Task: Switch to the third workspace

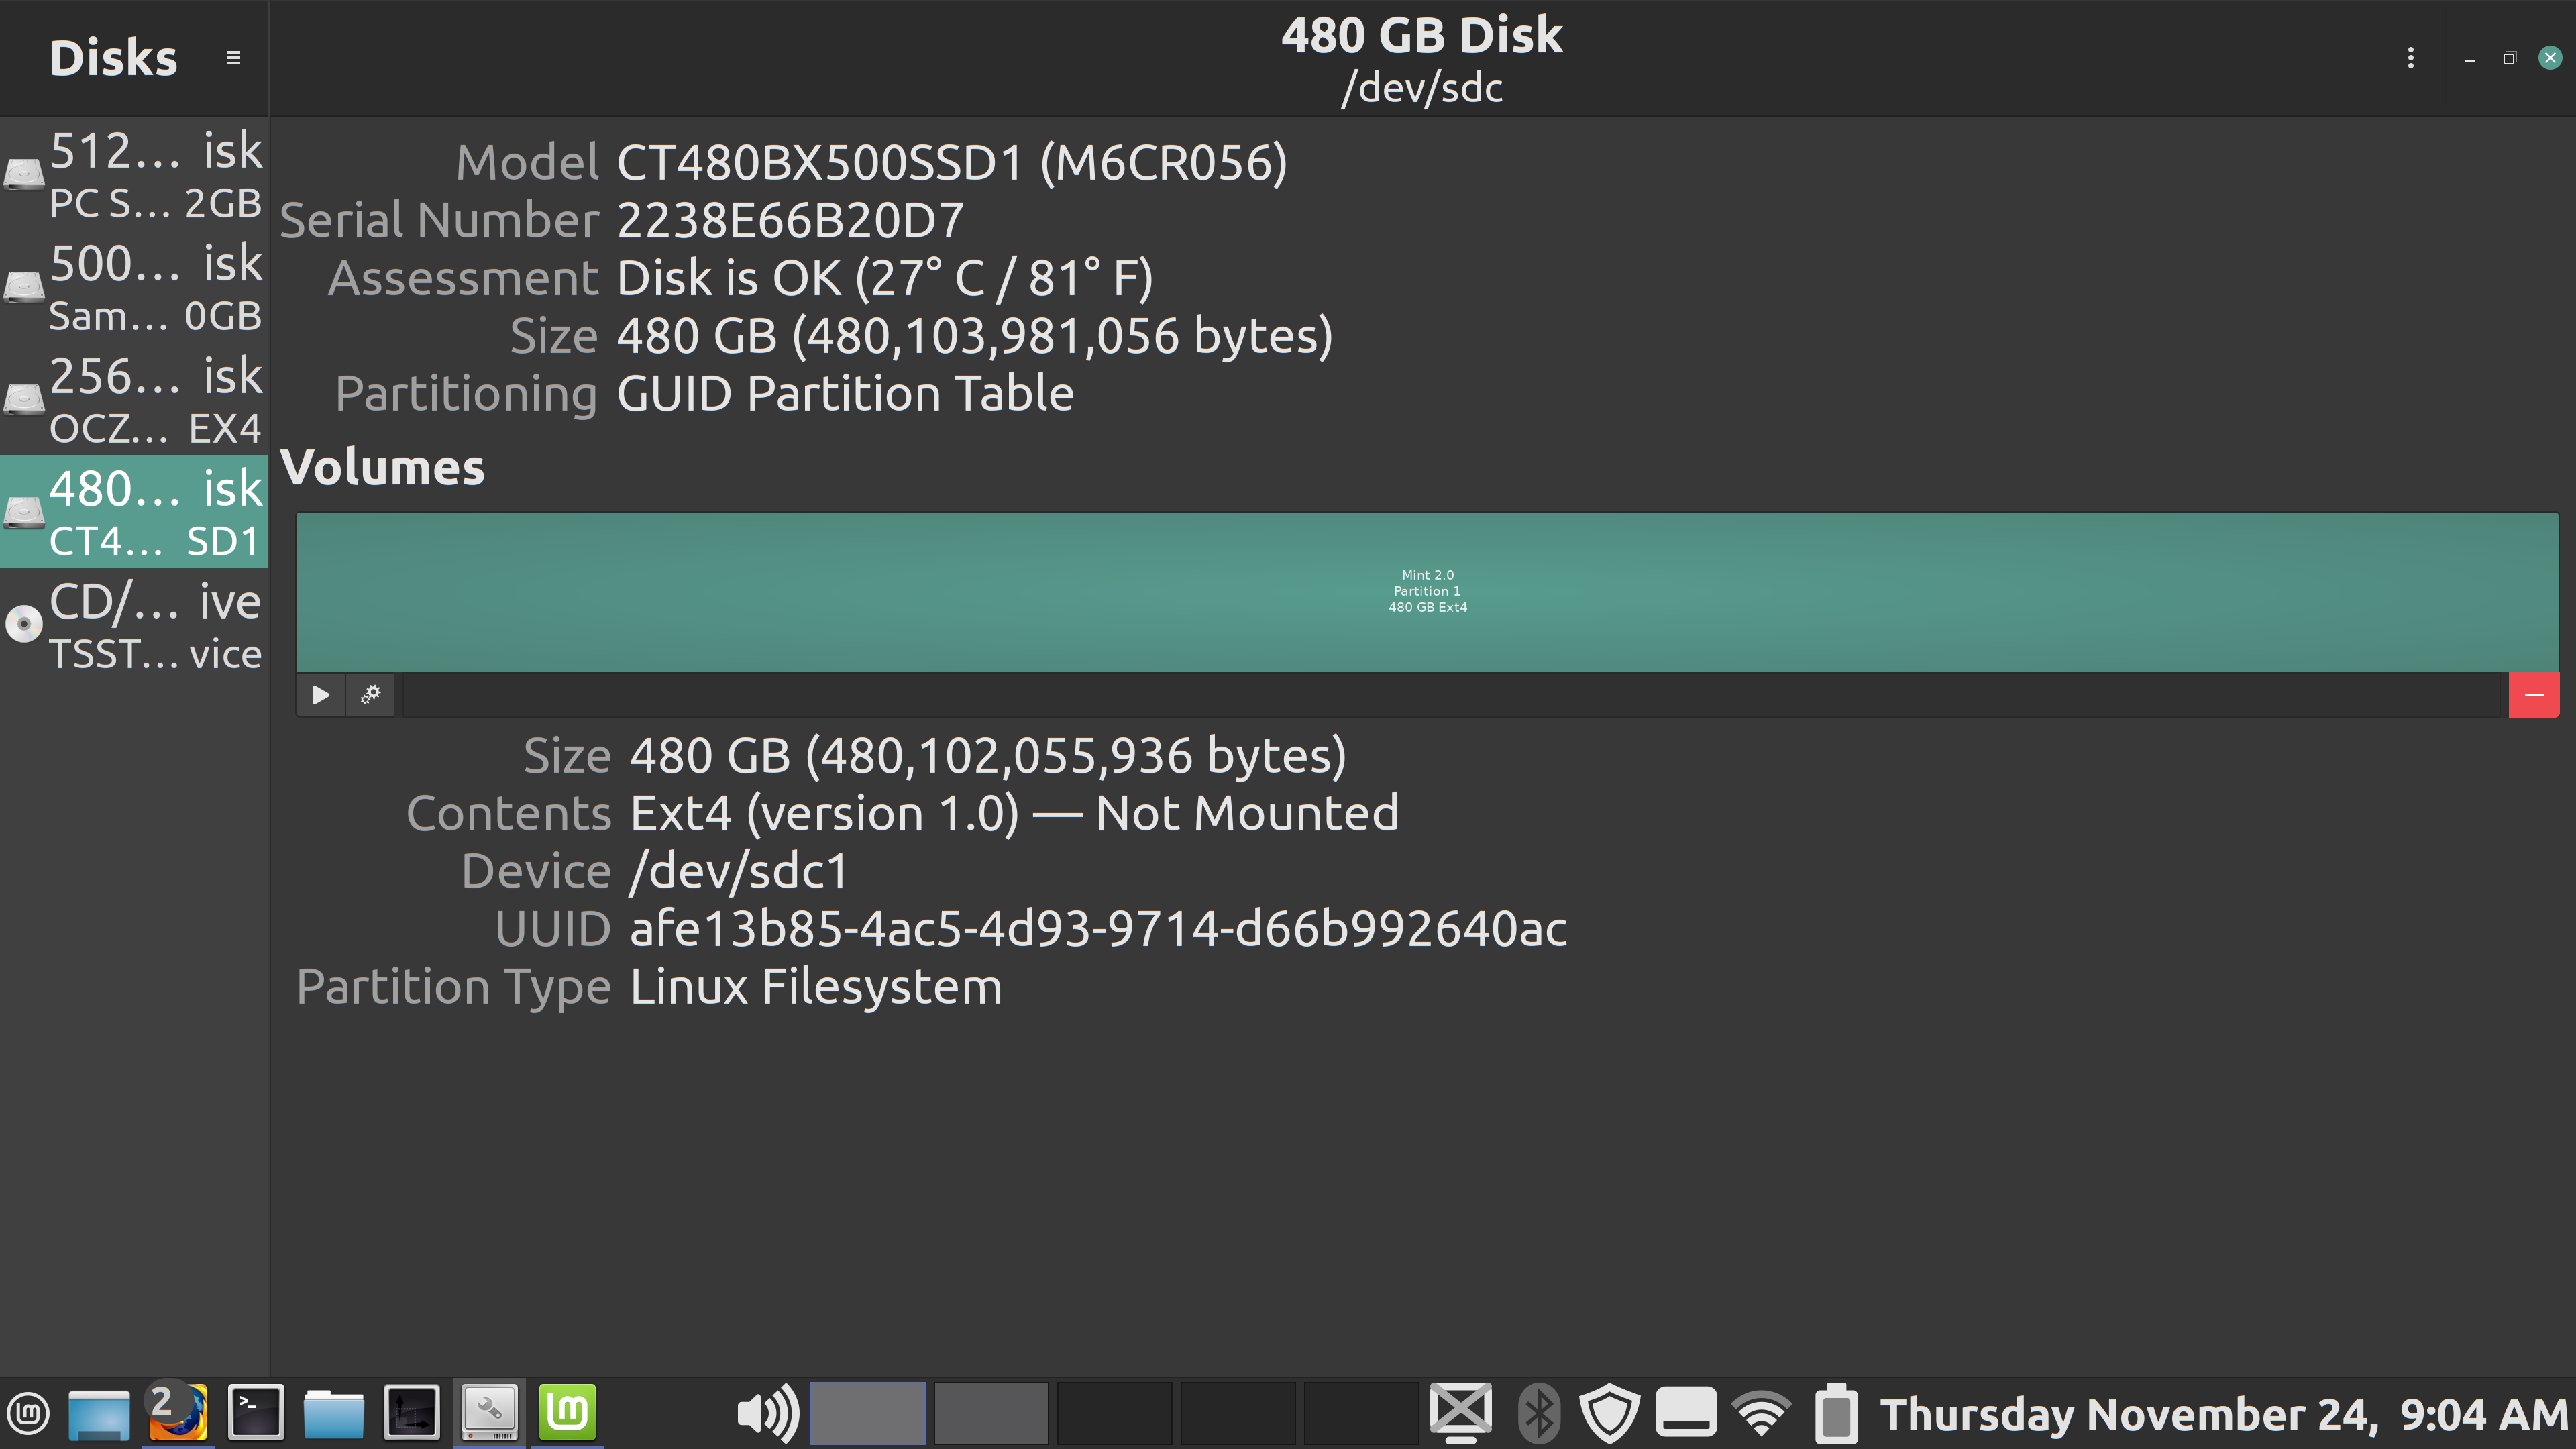Action: [1115, 1413]
